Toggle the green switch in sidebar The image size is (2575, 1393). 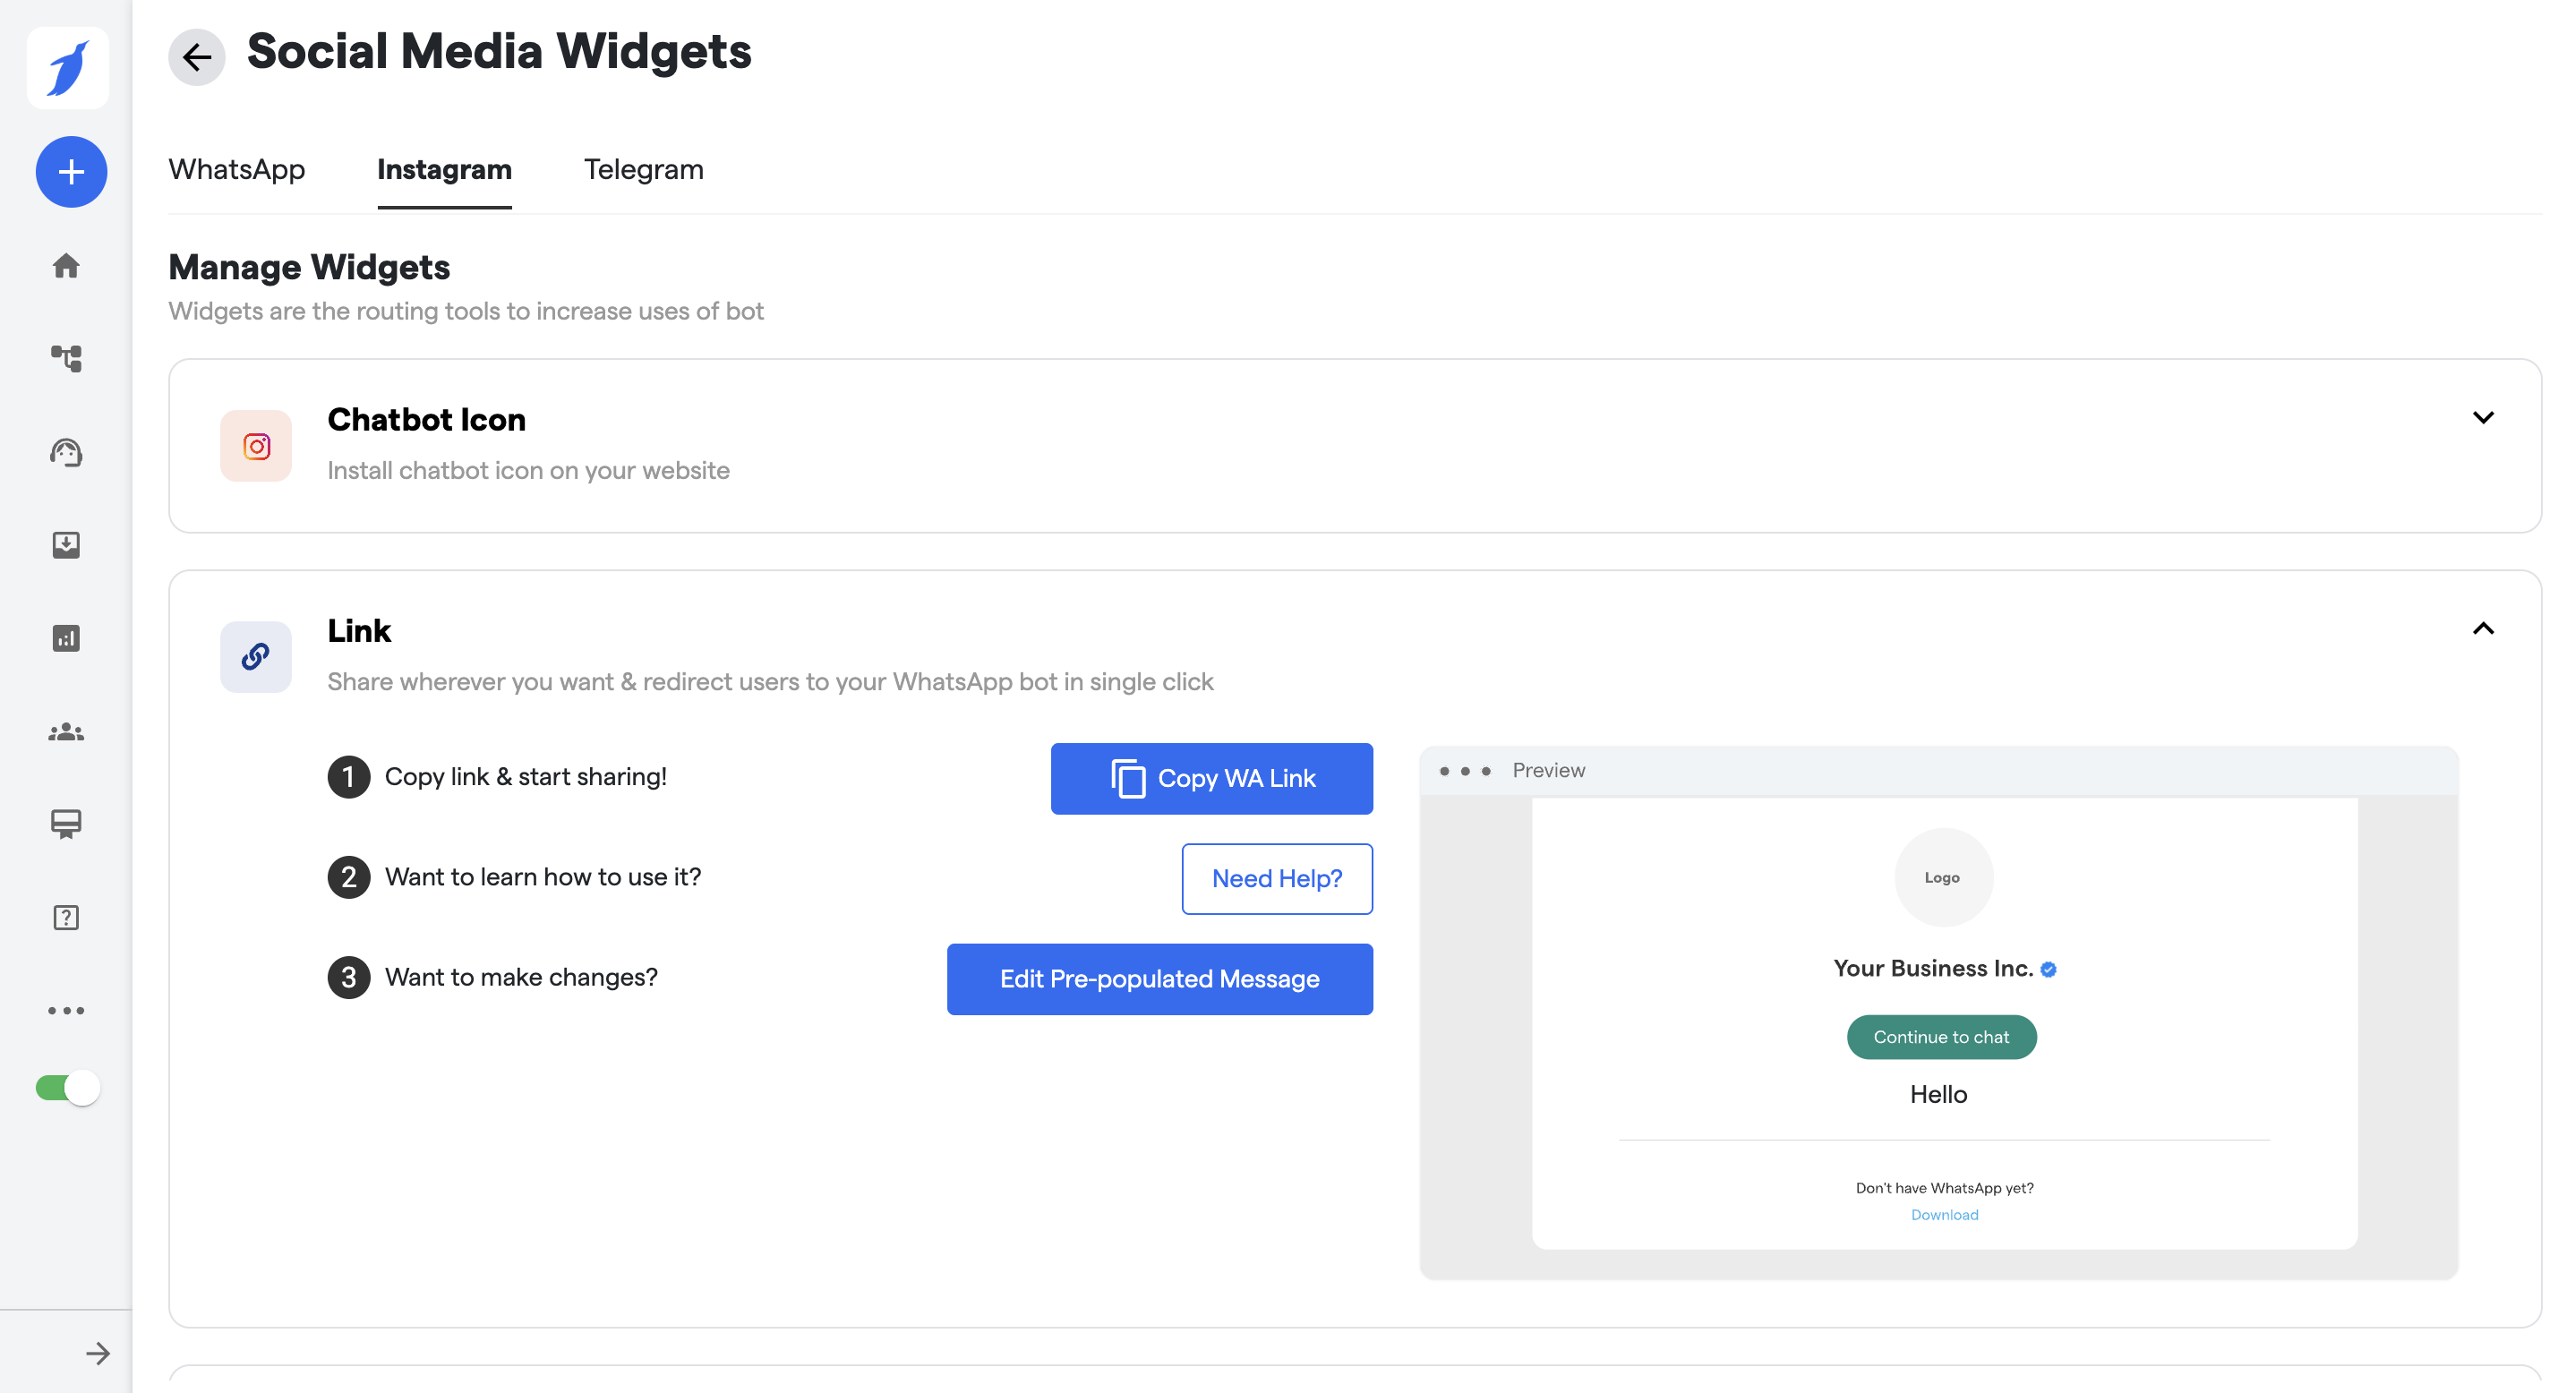coord(67,1087)
